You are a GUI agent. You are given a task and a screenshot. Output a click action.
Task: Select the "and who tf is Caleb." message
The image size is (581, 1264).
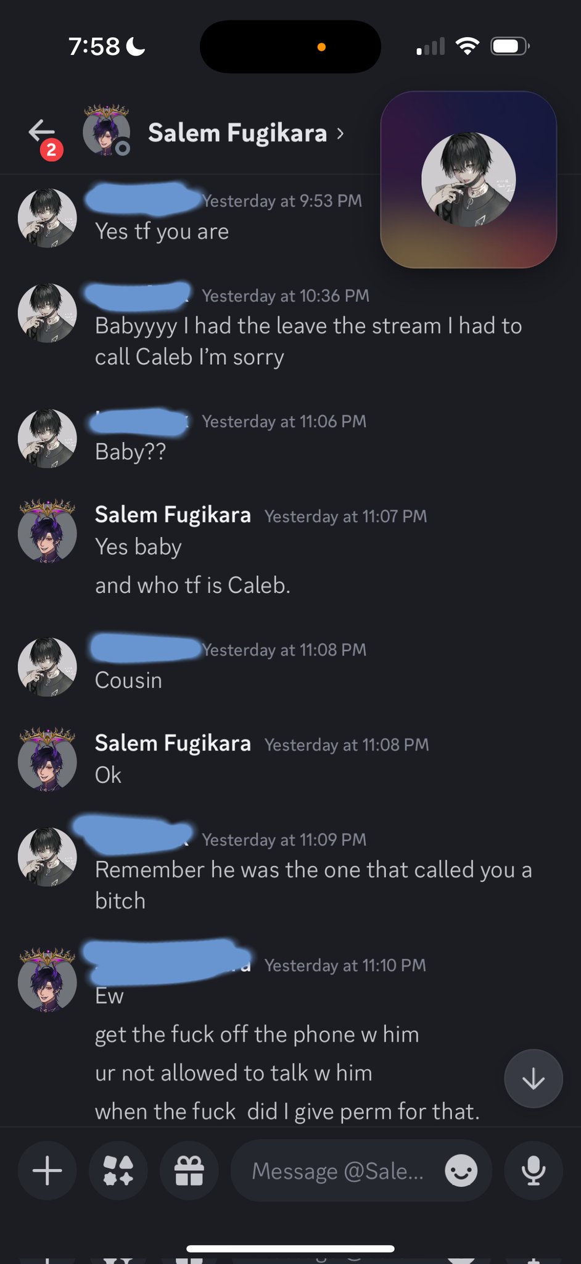pos(192,585)
